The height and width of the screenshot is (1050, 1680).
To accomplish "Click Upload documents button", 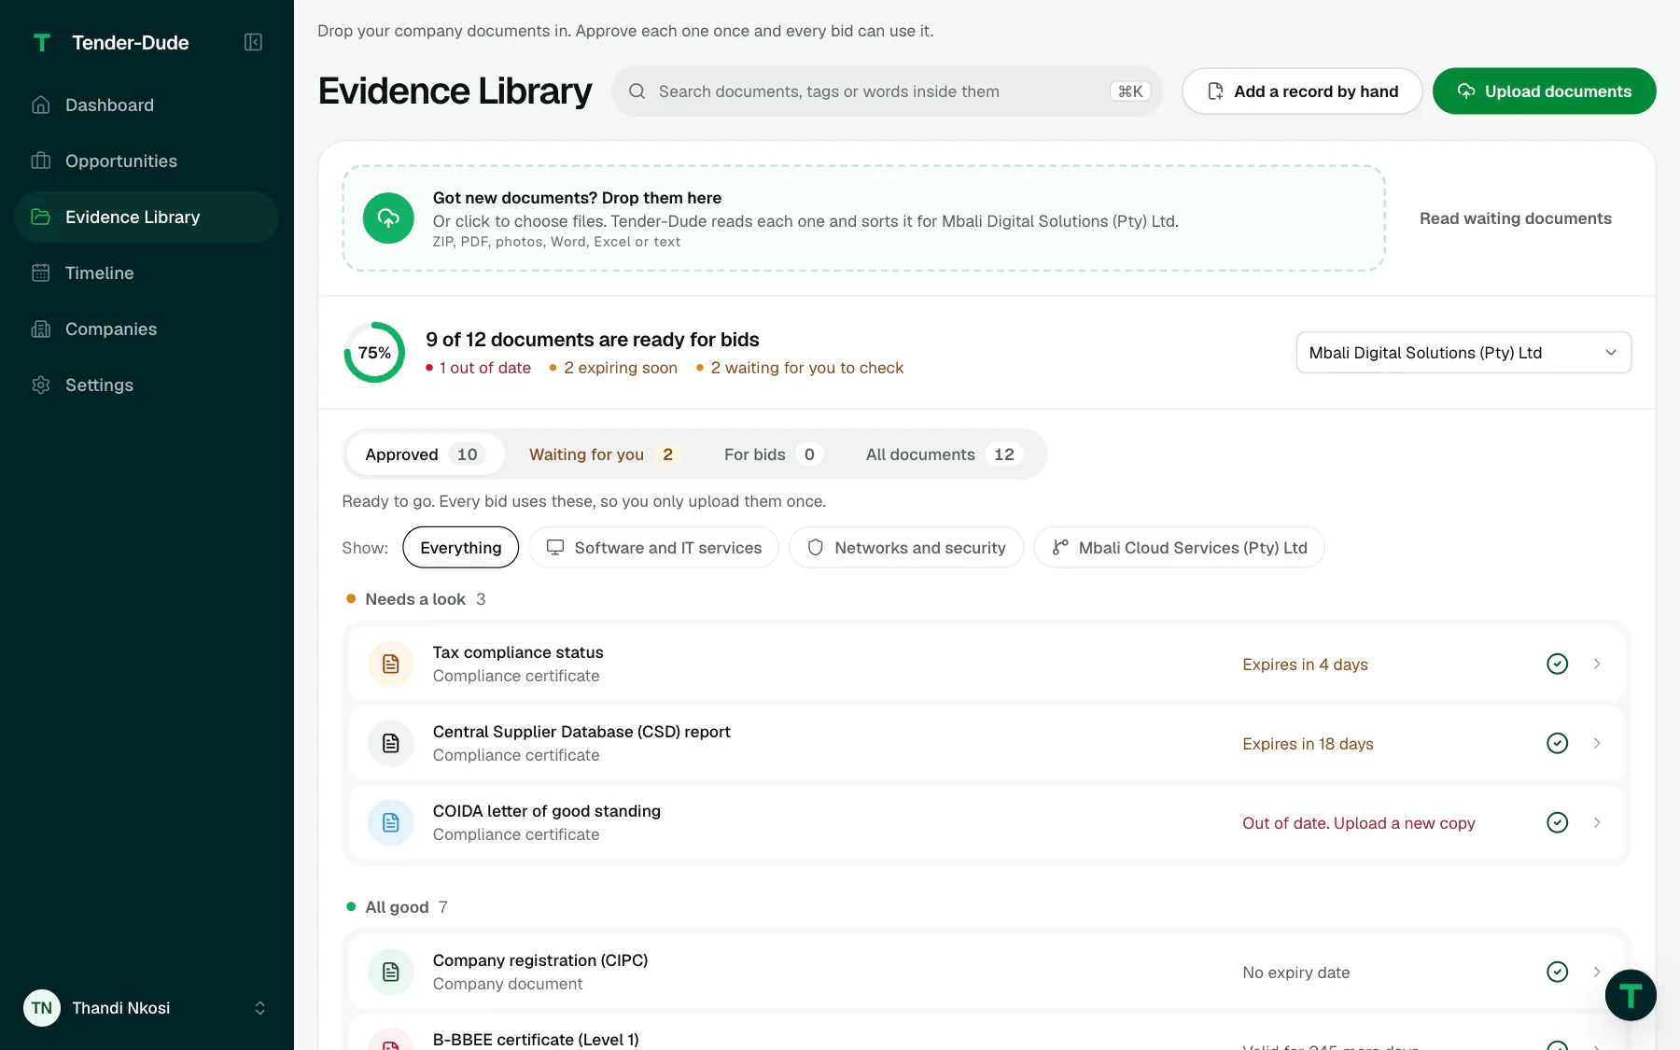I will (1545, 91).
